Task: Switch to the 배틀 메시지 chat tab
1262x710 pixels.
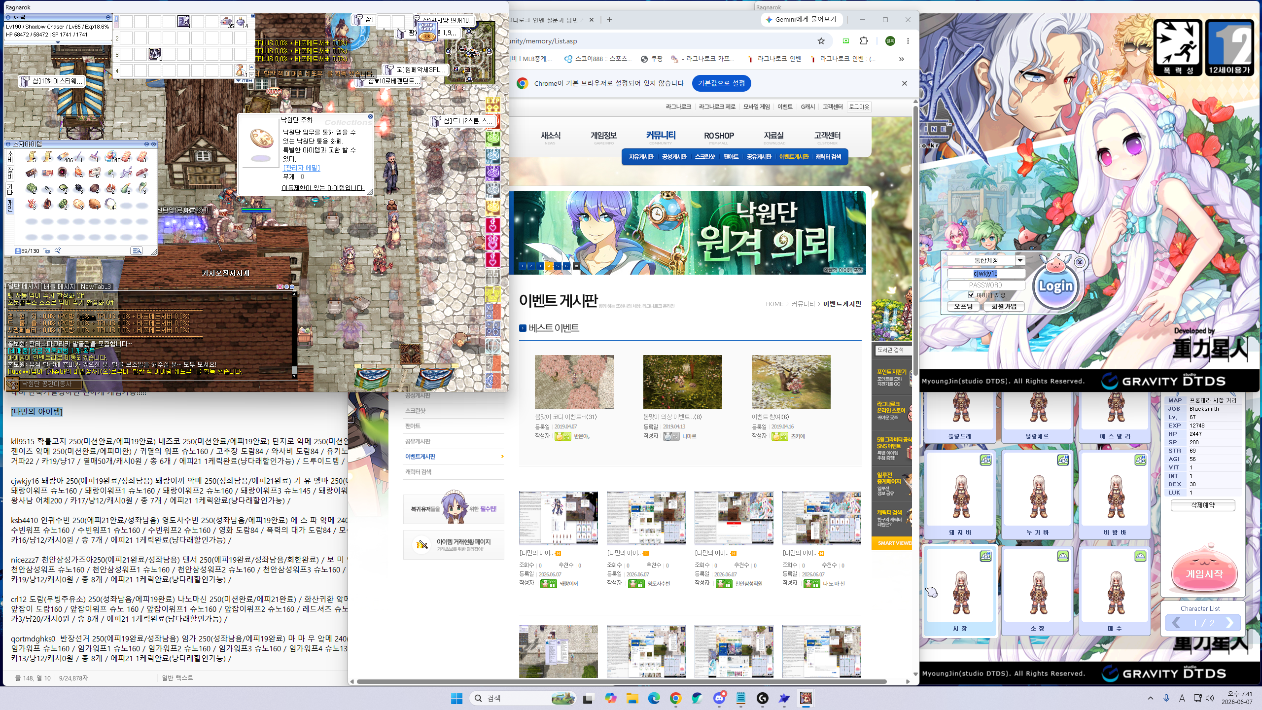Action: point(59,286)
